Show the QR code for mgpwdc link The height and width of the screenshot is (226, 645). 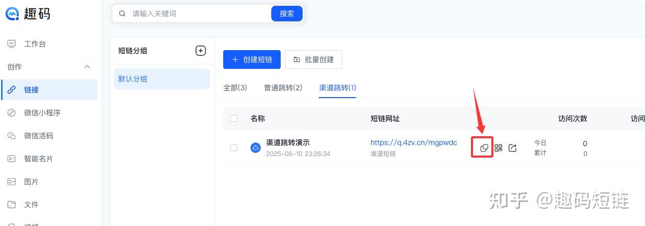coord(498,148)
